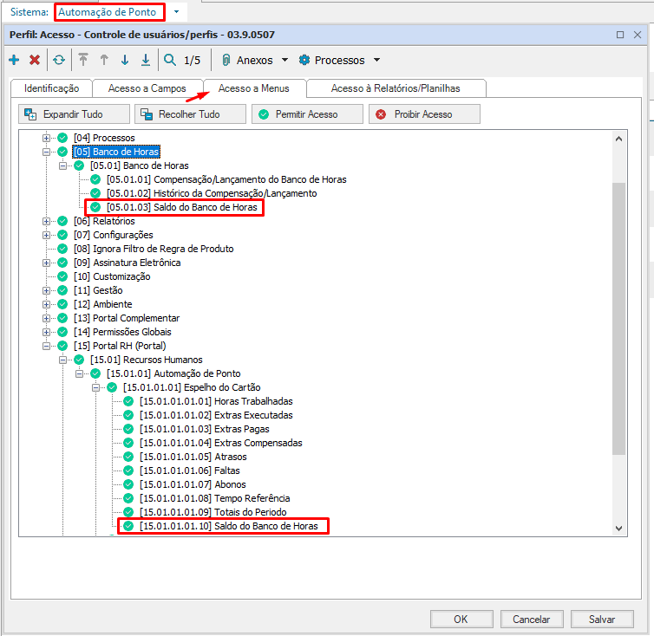Select [15.01.01.01.02] Extras Executadas item
The width and height of the screenshot is (654, 636).
coord(216,415)
